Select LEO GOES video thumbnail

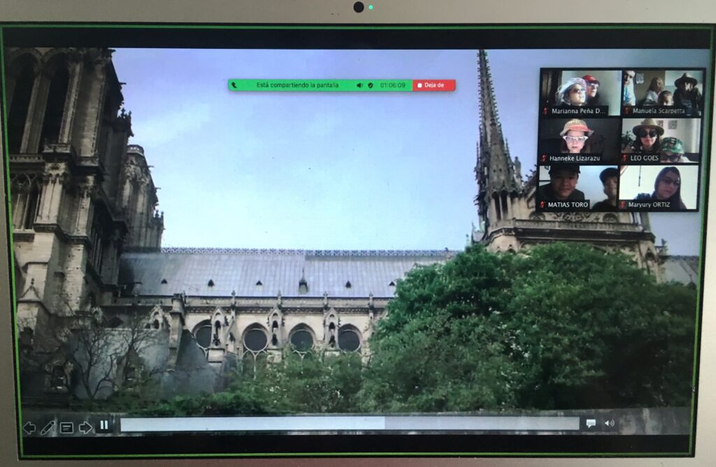(660, 140)
